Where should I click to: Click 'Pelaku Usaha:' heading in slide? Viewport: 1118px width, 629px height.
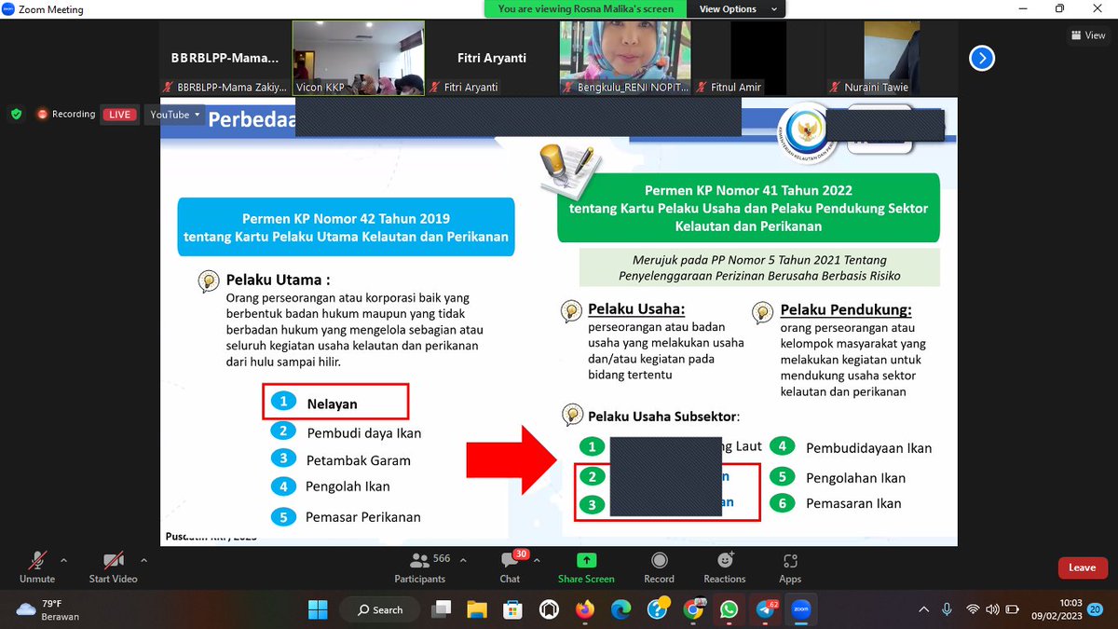(636, 309)
